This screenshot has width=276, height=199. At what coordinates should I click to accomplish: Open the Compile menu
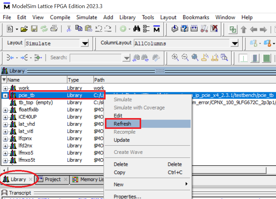tap(60, 17)
